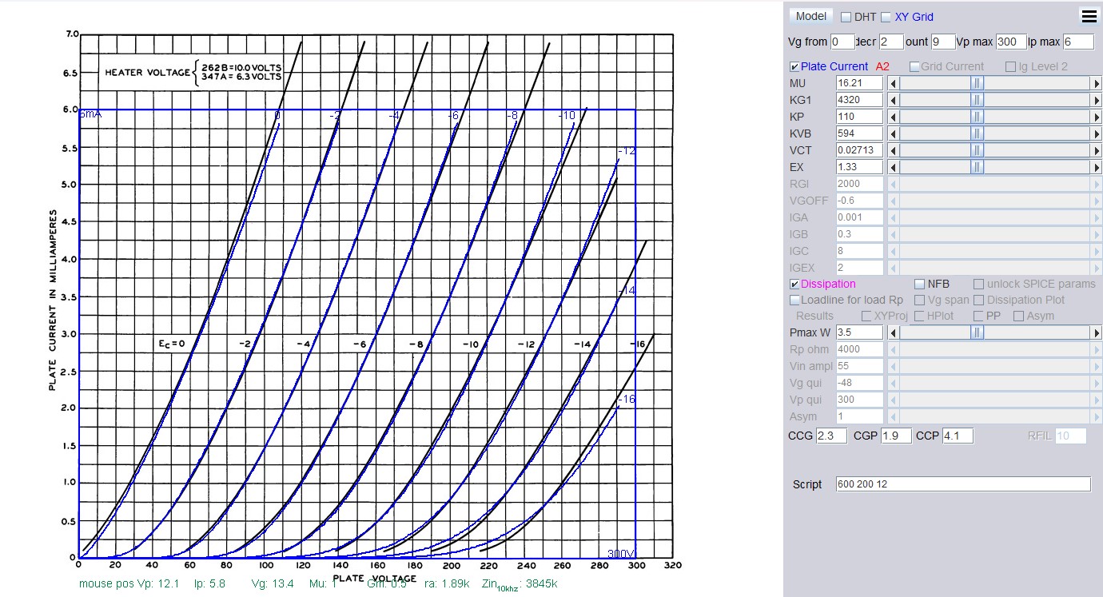Increase Pmax W with right arrow
The image size is (1103, 597).
tap(1096, 332)
